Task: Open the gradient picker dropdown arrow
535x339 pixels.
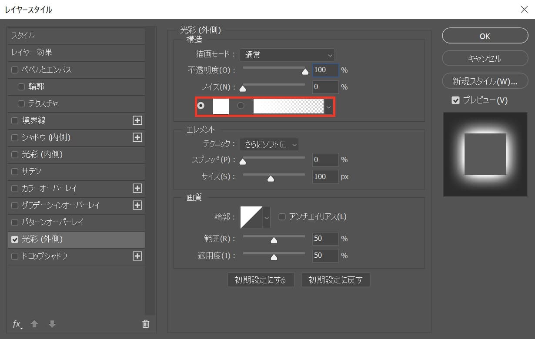Action: point(329,106)
